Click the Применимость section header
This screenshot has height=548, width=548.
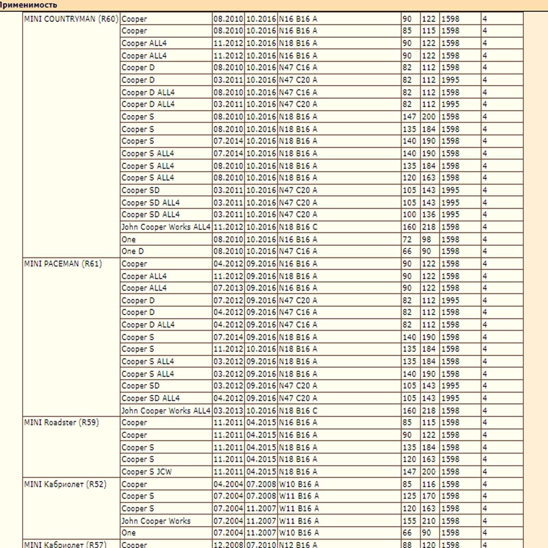pos(29,5)
